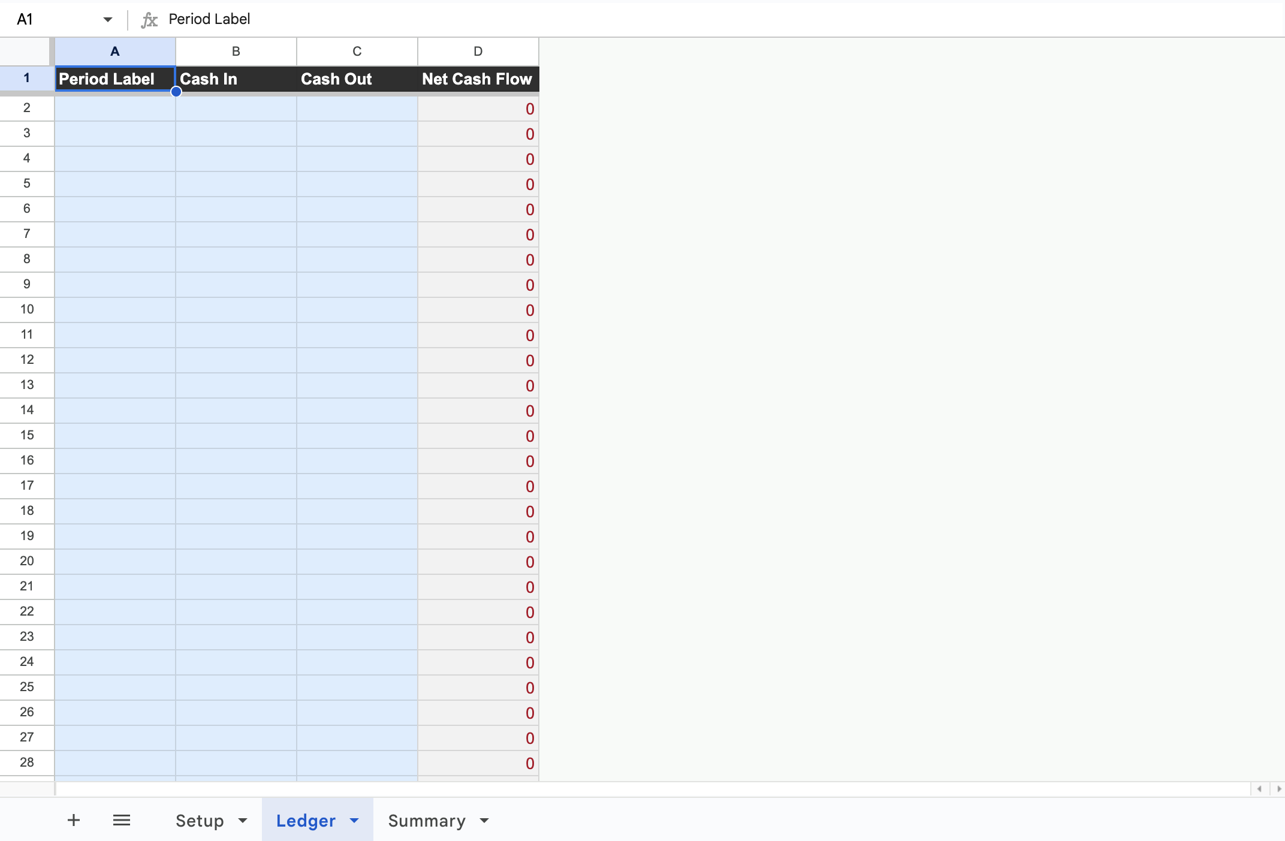Click the fx formula icon
The width and height of the screenshot is (1285, 841).
point(149,19)
